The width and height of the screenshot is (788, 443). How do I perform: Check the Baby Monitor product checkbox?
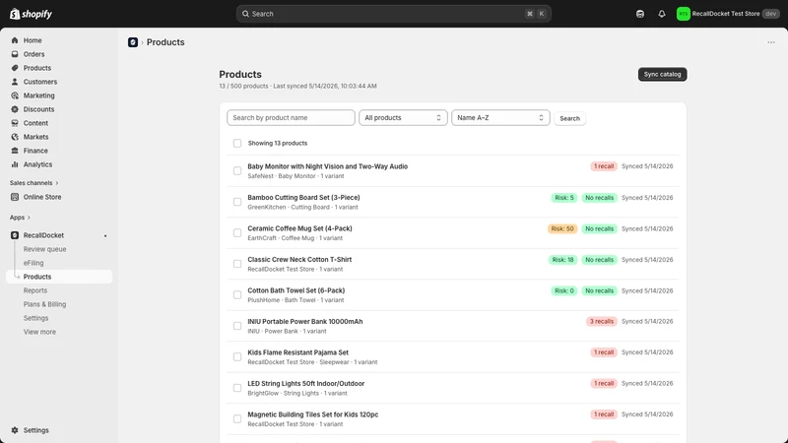click(x=237, y=170)
